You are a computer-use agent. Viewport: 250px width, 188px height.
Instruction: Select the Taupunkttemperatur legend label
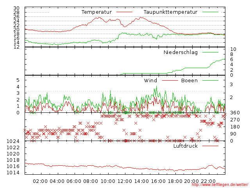tap(170, 12)
